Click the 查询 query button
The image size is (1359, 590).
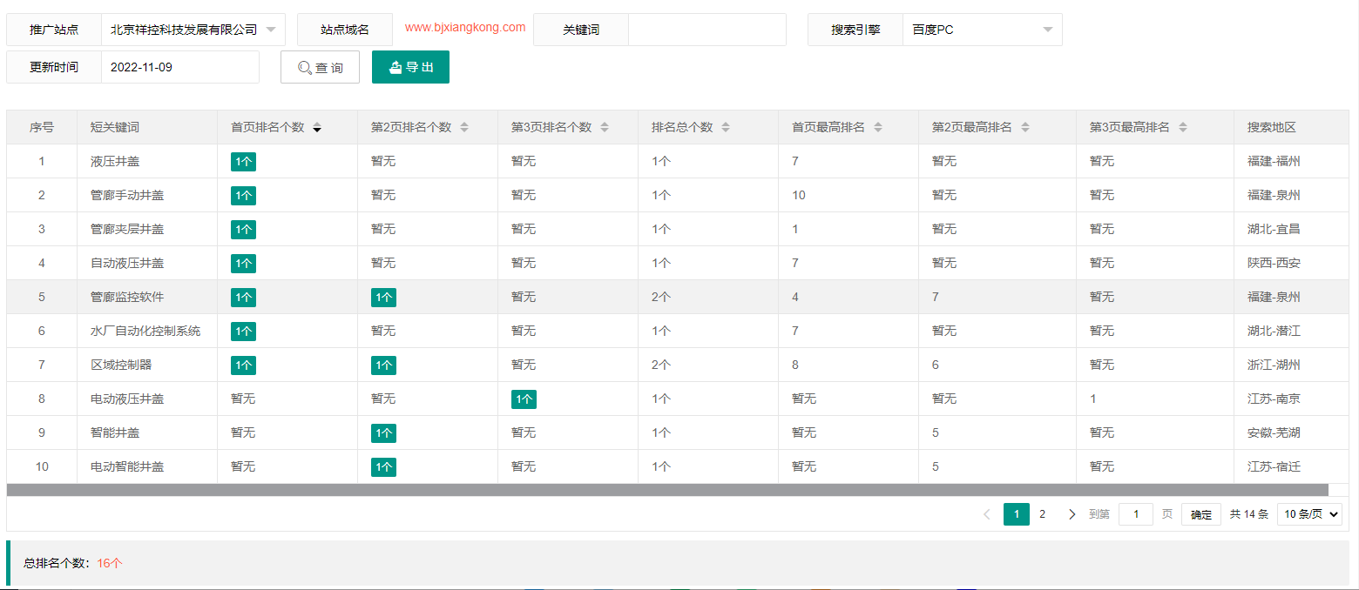tap(320, 67)
